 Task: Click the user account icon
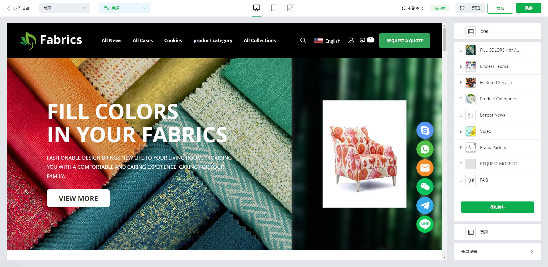pos(351,40)
